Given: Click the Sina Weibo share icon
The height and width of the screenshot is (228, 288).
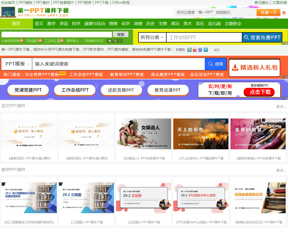Looking at the screenshot, I should click(x=195, y=50).
